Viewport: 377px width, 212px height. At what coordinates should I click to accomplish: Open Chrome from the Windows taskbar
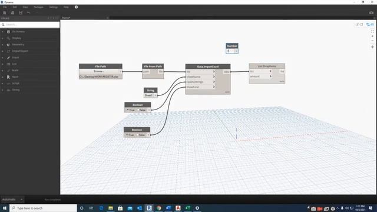click(x=158, y=208)
